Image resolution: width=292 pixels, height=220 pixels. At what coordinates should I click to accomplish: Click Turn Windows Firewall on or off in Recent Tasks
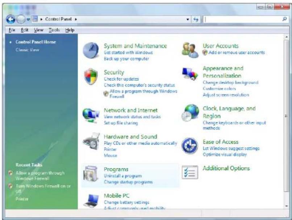click(43, 189)
